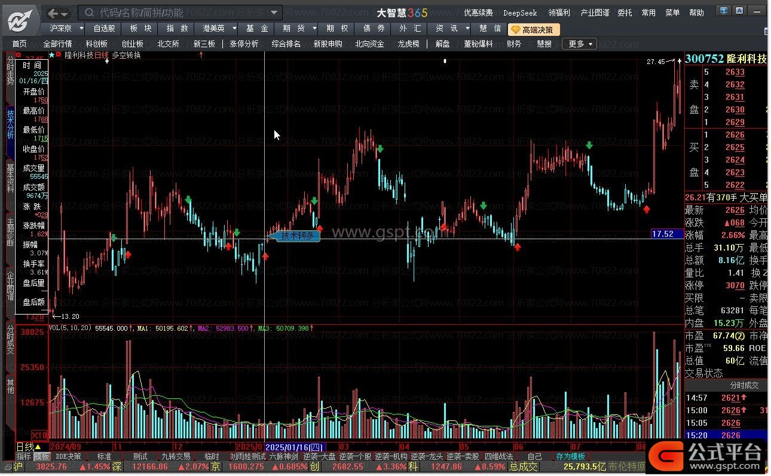This screenshot has height=476, width=771.
Task: Open the 帮助 menu
Action: click(x=697, y=13)
